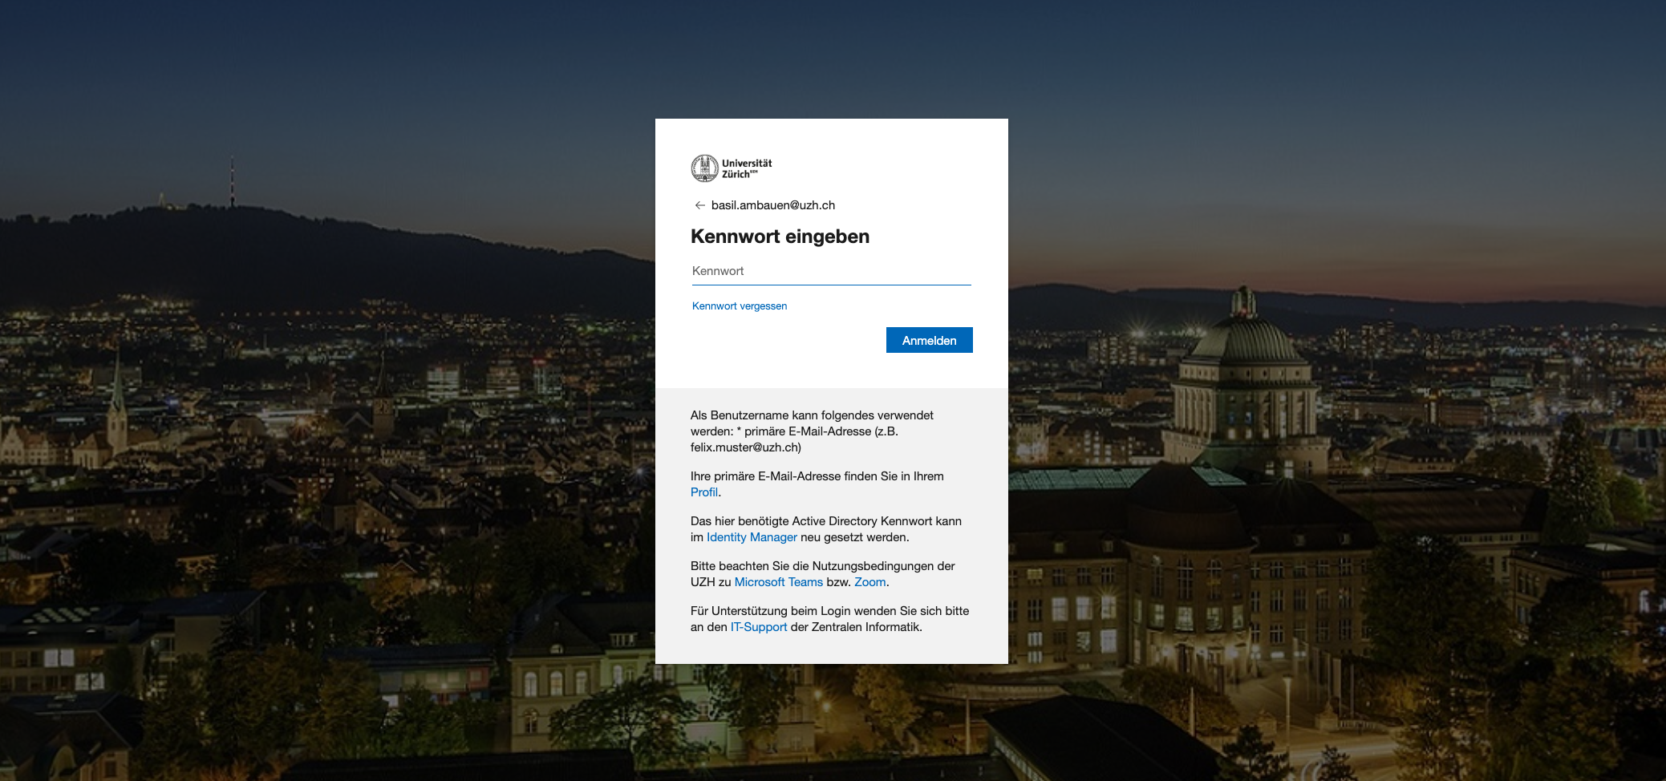Click the Kennwort eingeben heading
This screenshot has height=781, width=1666.
[780, 237]
